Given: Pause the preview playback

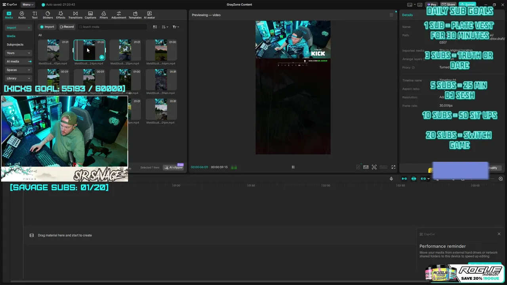Looking at the screenshot, I should click(x=293, y=167).
